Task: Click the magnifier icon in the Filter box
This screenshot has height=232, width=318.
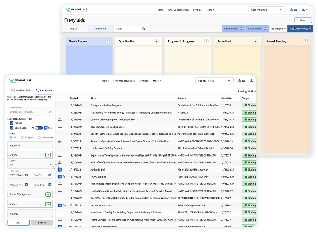Action: 144,29
